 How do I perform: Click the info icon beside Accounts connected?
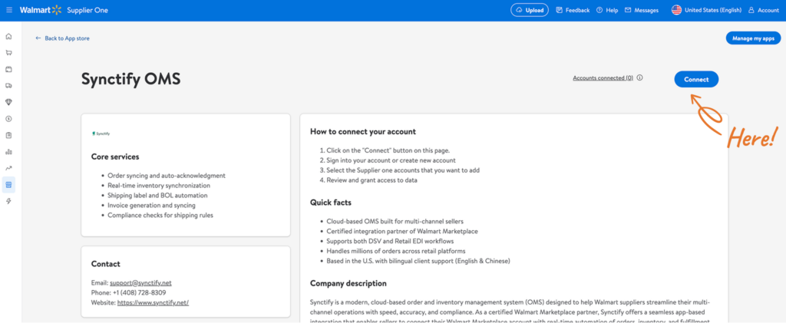tap(639, 78)
